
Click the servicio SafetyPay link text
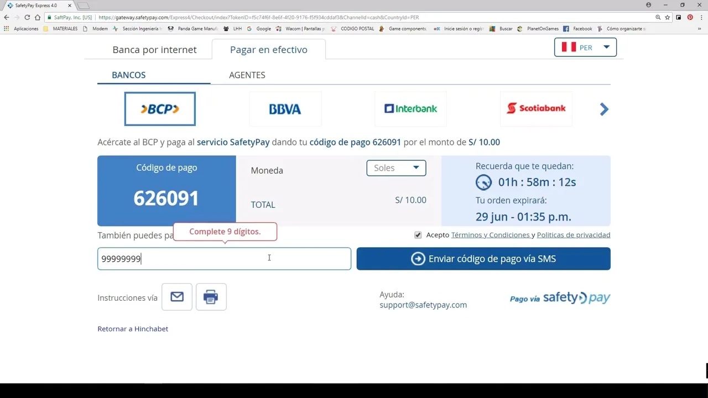click(x=233, y=142)
